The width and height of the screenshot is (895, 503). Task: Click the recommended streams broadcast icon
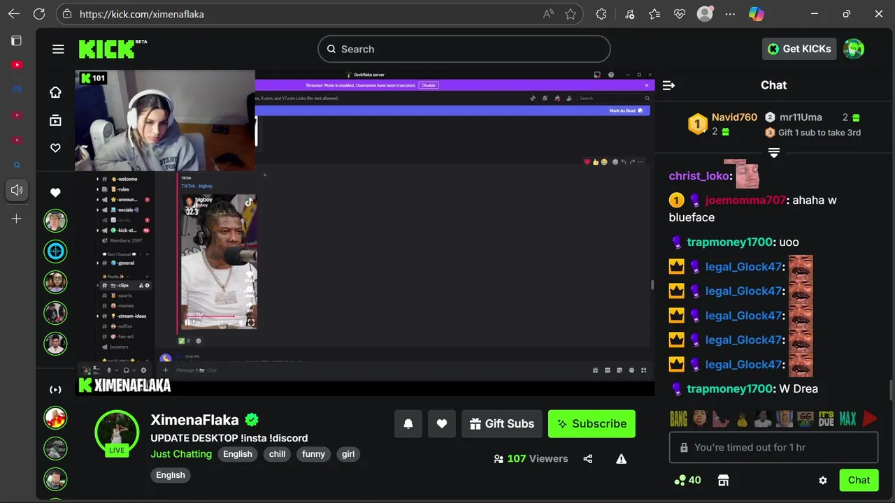[55, 390]
